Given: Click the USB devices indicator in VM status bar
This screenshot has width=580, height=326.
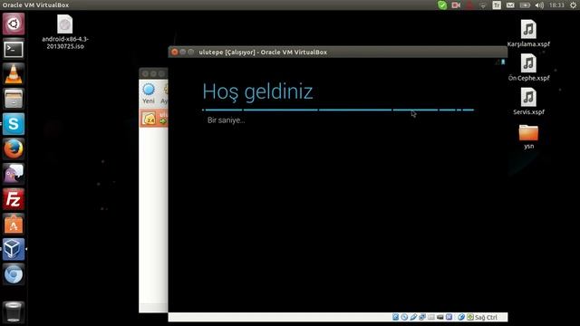Looking at the screenshot, I should click(413, 317).
